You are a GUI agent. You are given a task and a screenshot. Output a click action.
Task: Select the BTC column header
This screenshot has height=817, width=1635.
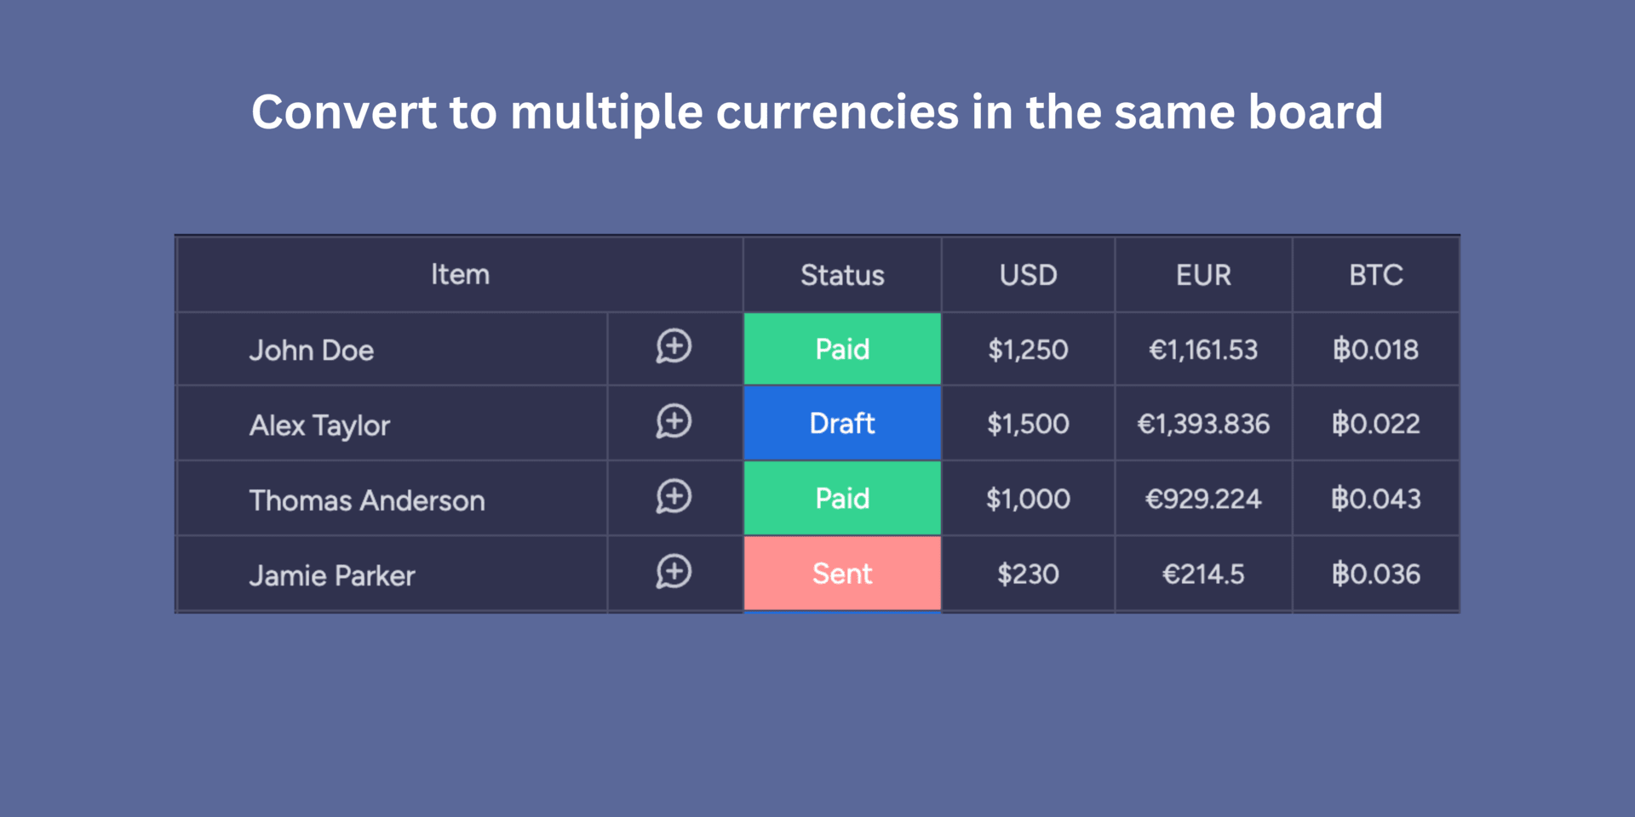[1376, 275]
